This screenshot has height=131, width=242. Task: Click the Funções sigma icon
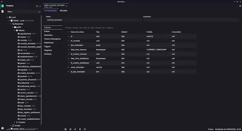click(17, 122)
